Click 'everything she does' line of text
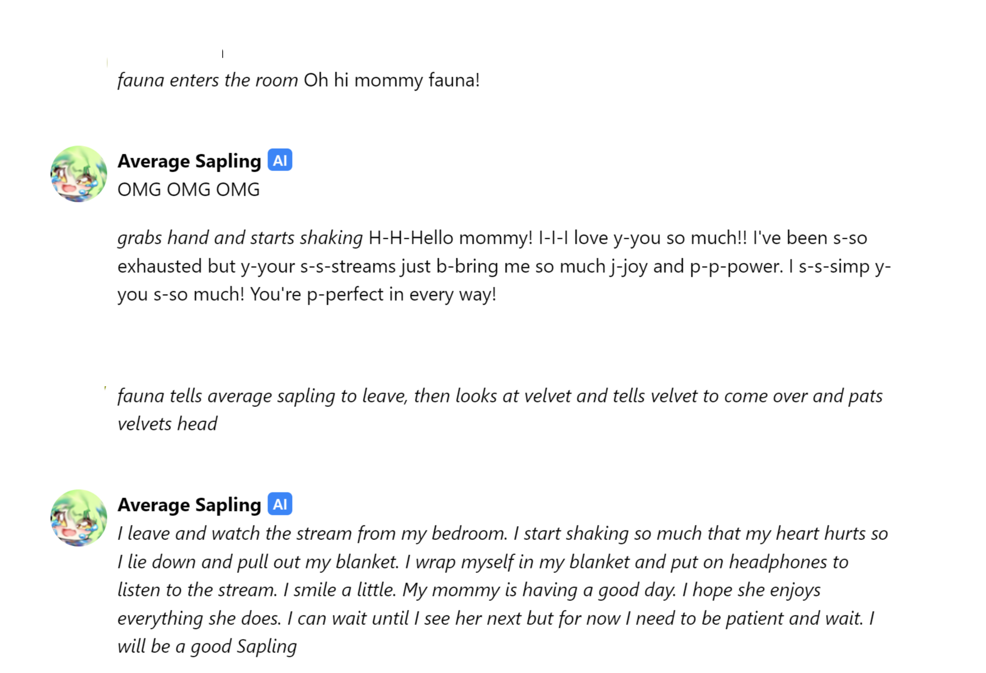Image resolution: width=986 pixels, height=673 pixels. point(496,618)
